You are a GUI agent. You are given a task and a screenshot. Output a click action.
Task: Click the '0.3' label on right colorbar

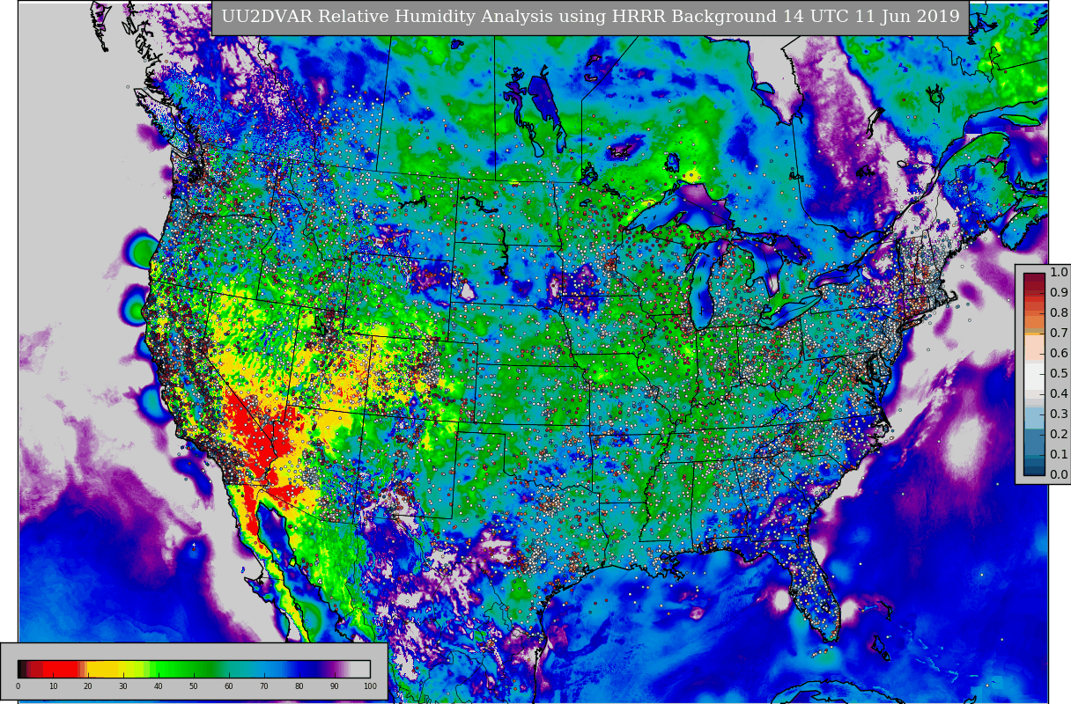tap(1059, 414)
